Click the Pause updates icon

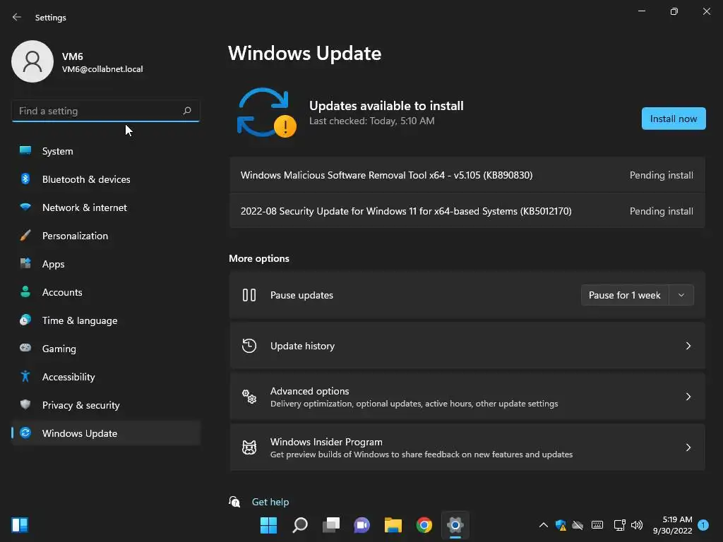click(249, 295)
